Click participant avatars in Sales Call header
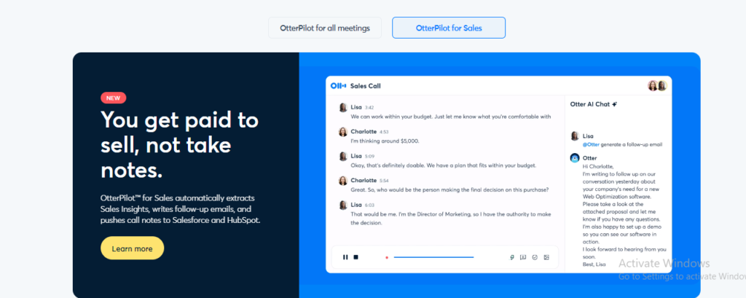Screen dimensions: 746x298 click(x=657, y=86)
